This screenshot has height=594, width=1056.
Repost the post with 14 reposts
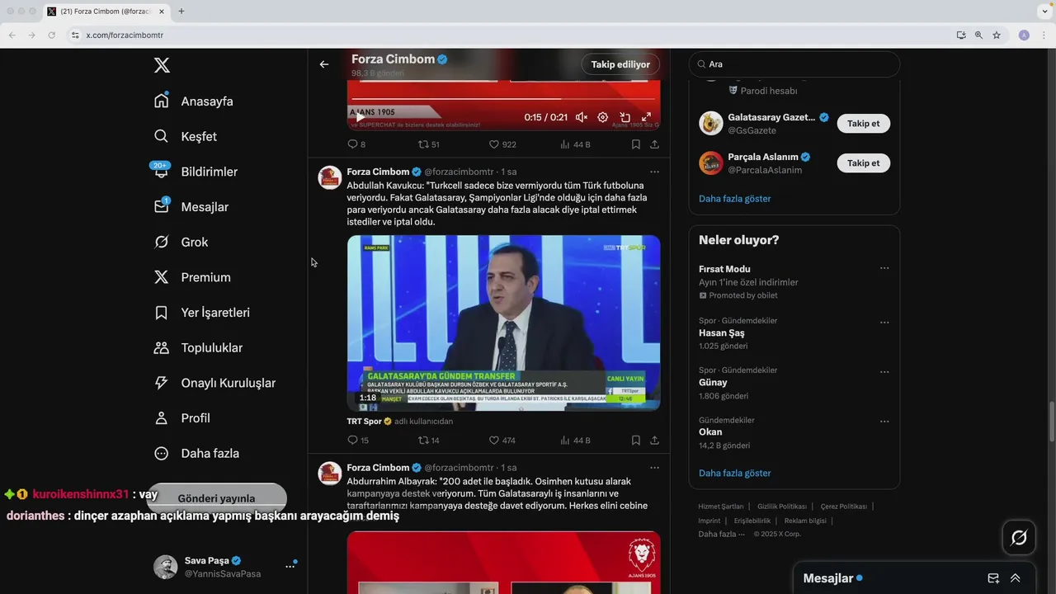tap(428, 441)
